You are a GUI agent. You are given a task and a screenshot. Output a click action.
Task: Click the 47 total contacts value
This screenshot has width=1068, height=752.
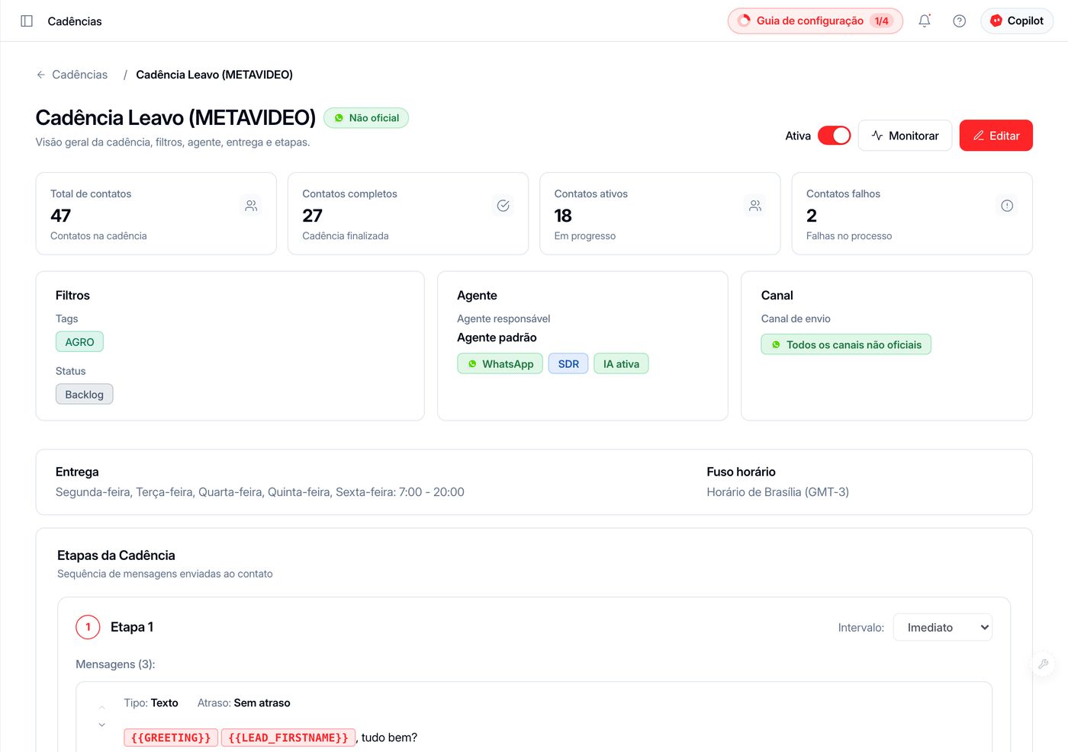[x=61, y=216]
